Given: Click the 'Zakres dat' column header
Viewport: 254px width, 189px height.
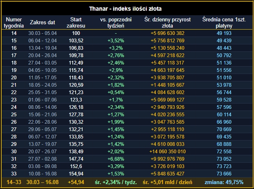Looking at the screenshot, I should click(42, 22).
